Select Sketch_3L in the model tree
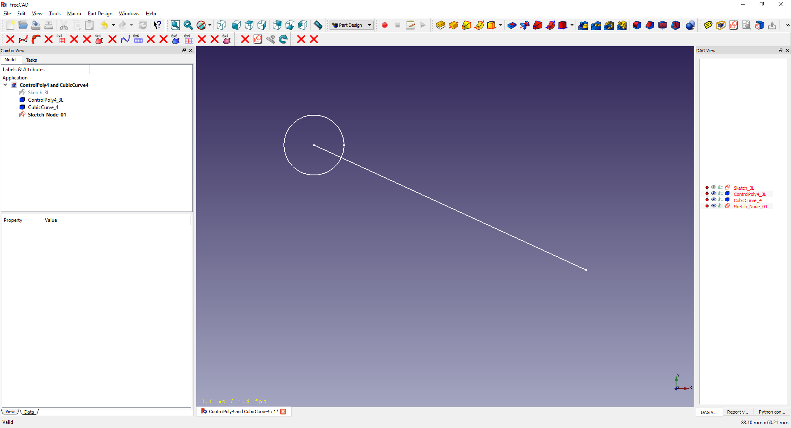The height and width of the screenshot is (428, 791). tap(38, 92)
